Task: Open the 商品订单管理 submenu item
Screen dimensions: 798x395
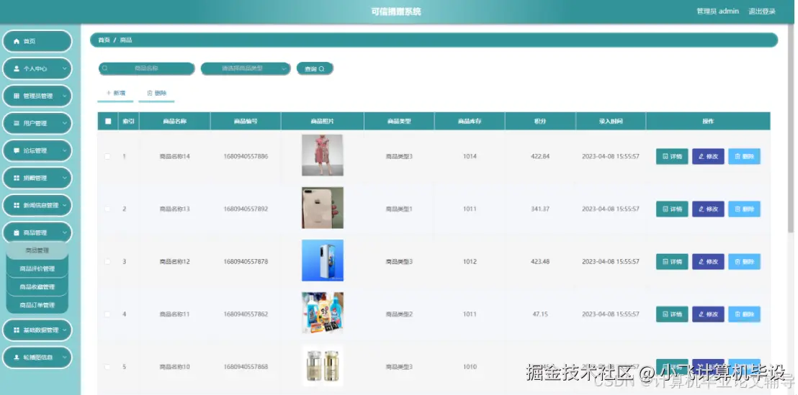Action: pos(37,305)
